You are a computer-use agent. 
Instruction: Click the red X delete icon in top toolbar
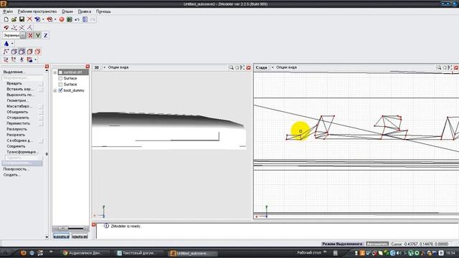click(x=29, y=19)
